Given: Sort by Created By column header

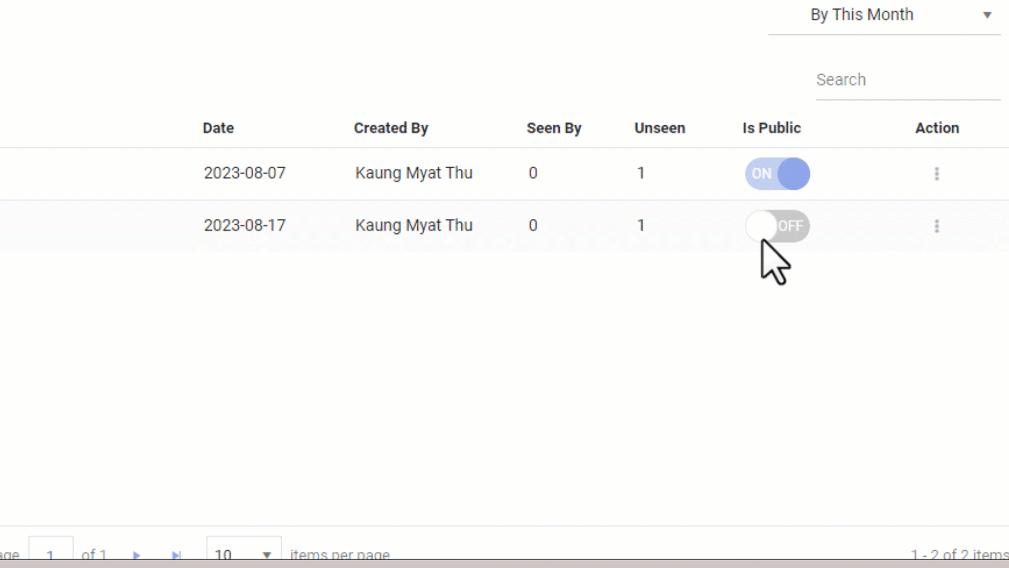Looking at the screenshot, I should coord(391,128).
